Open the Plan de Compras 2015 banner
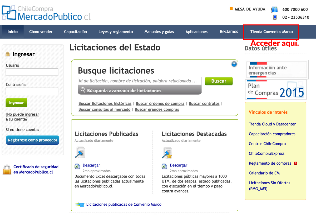Screen dimensions: 316x223 coord(276,90)
